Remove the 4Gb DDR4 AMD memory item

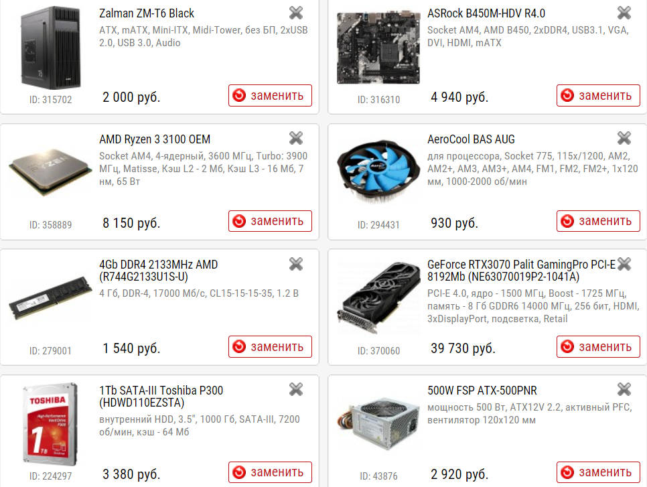point(296,264)
